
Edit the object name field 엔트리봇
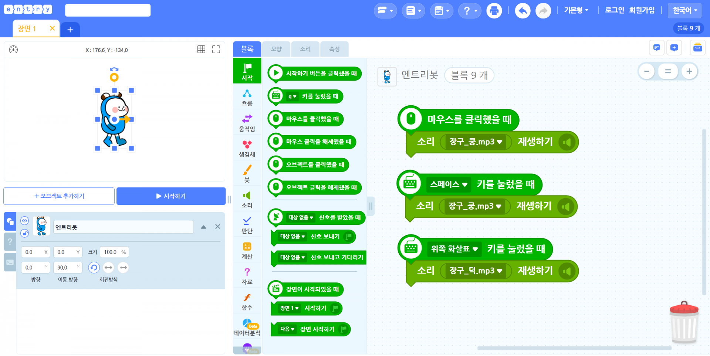[124, 227]
